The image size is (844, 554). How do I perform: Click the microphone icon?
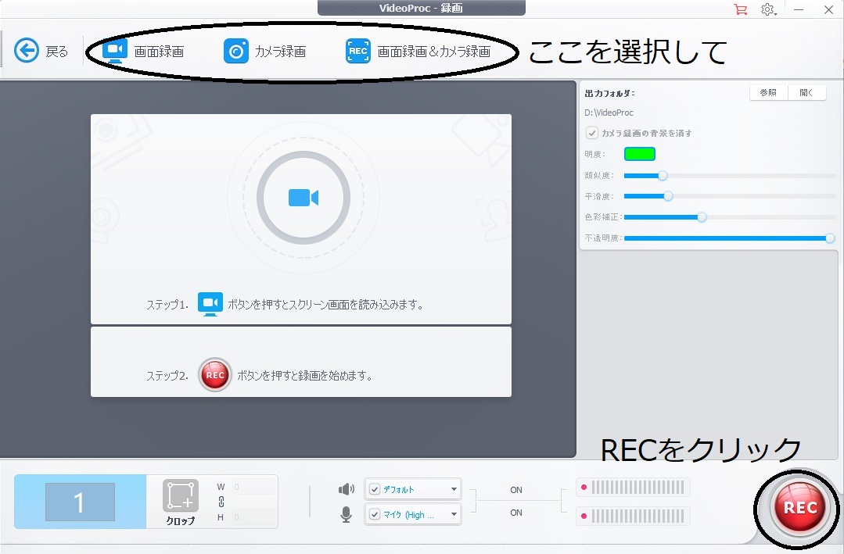pos(346,515)
